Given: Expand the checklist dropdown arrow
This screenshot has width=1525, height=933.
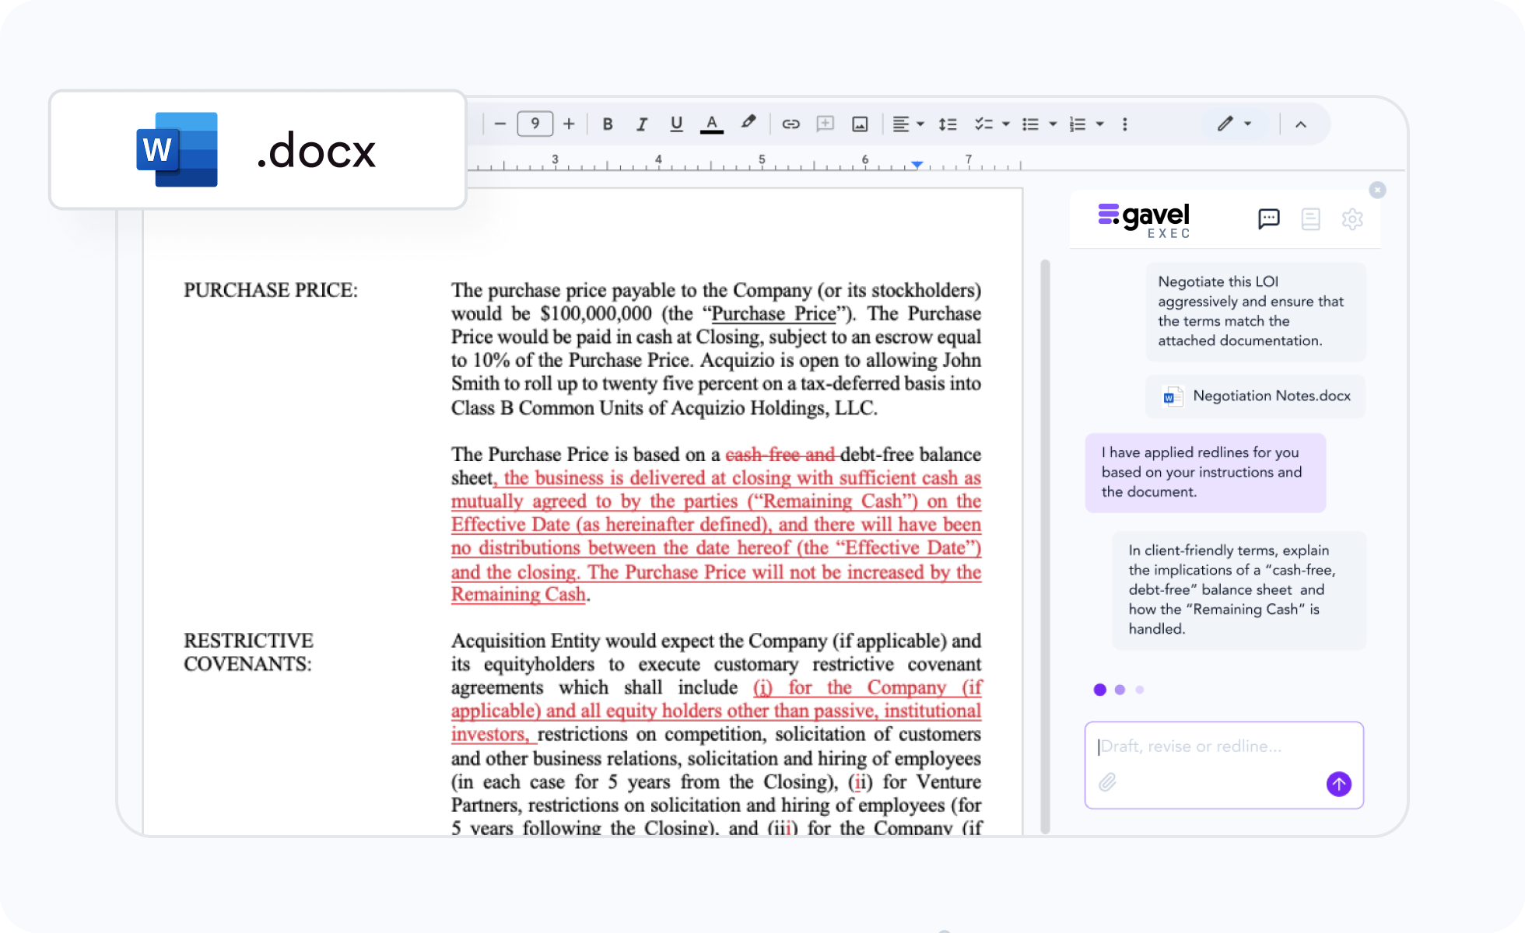Looking at the screenshot, I should (1006, 124).
